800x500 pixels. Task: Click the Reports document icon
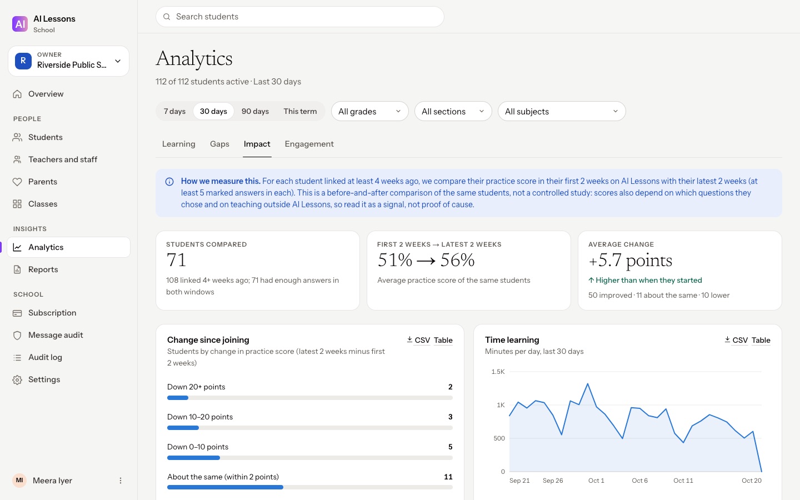(x=17, y=269)
